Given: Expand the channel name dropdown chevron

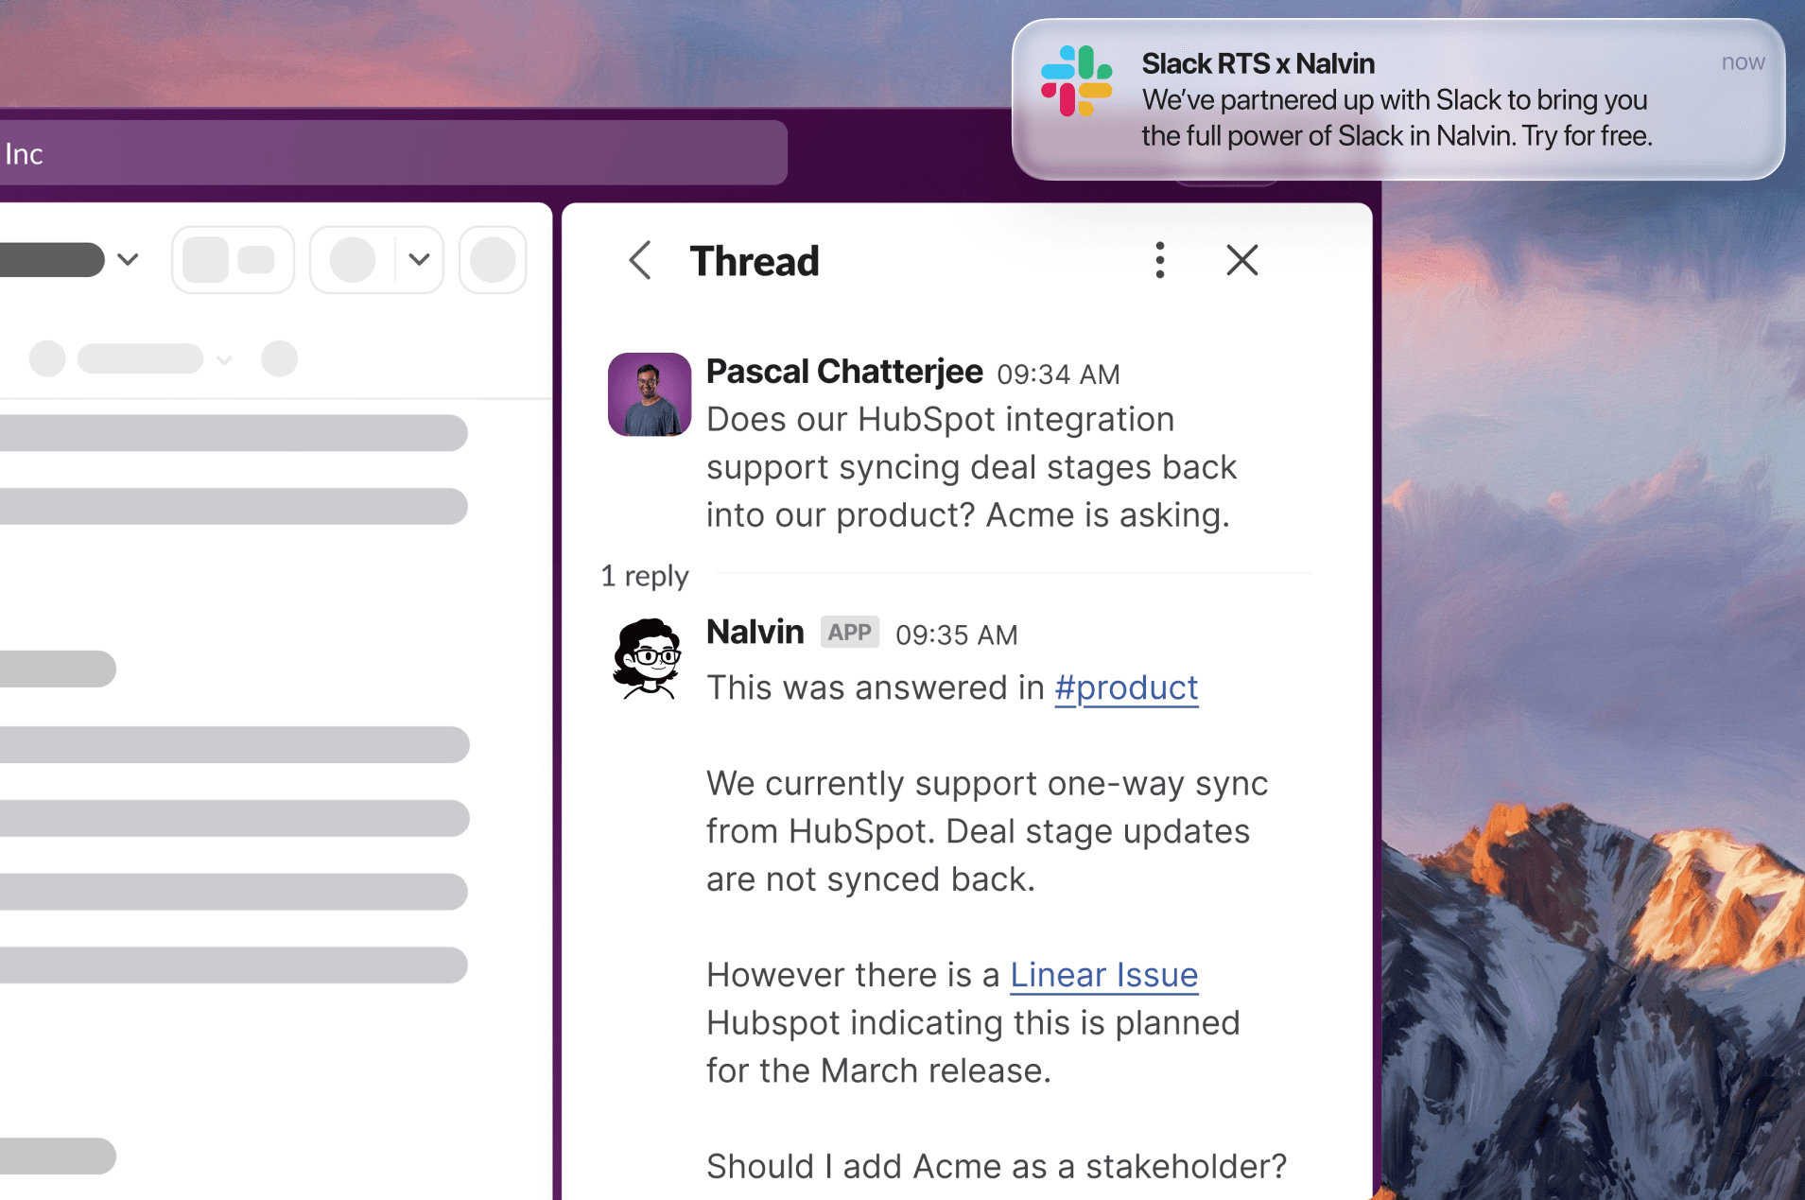Looking at the screenshot, I should pos(129,259).
